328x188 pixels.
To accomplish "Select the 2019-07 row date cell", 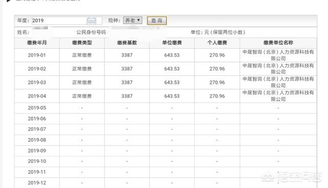I will click(x=37, y=129).
